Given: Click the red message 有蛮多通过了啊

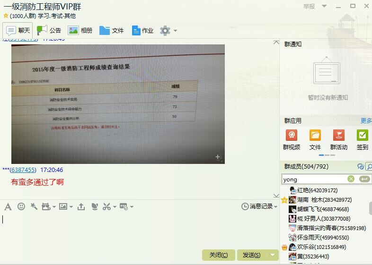Looking at the screenshot, I should point(37,182).
